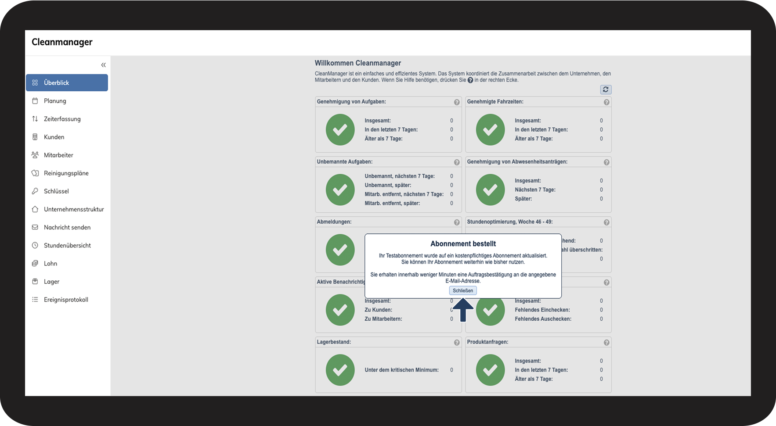Click the Genehmigung von Aufgaben header

(351, 102)
